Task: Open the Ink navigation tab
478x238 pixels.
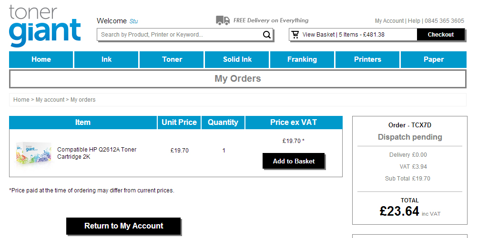Action: pyautogui.click(x=106, y=59)
